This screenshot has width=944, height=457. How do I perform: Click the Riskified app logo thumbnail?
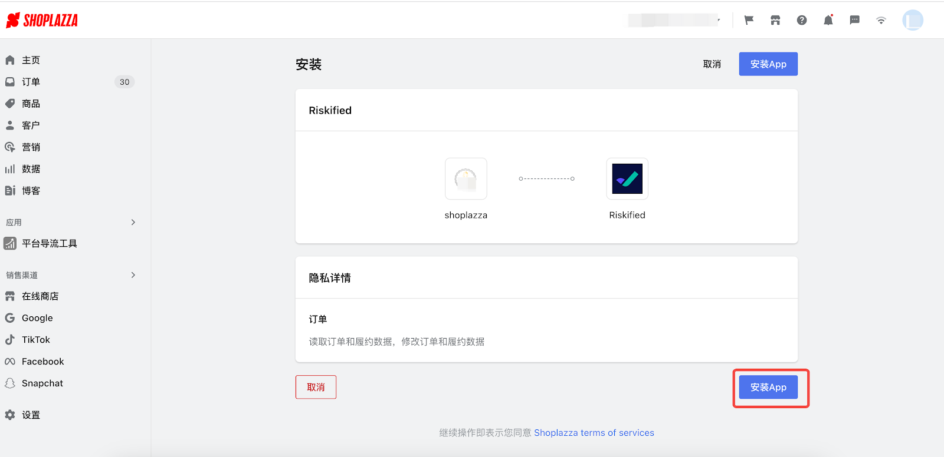point(627,178)
